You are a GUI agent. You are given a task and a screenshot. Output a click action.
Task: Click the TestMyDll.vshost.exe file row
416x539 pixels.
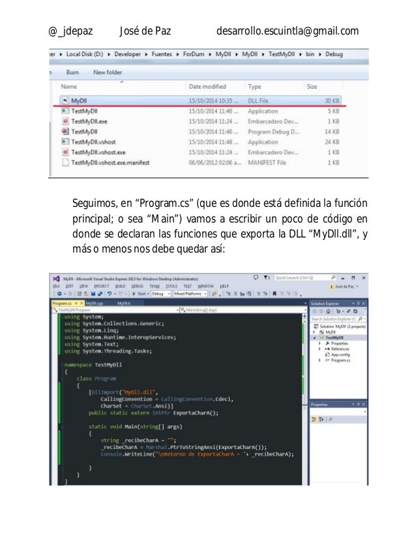(201, 152)
